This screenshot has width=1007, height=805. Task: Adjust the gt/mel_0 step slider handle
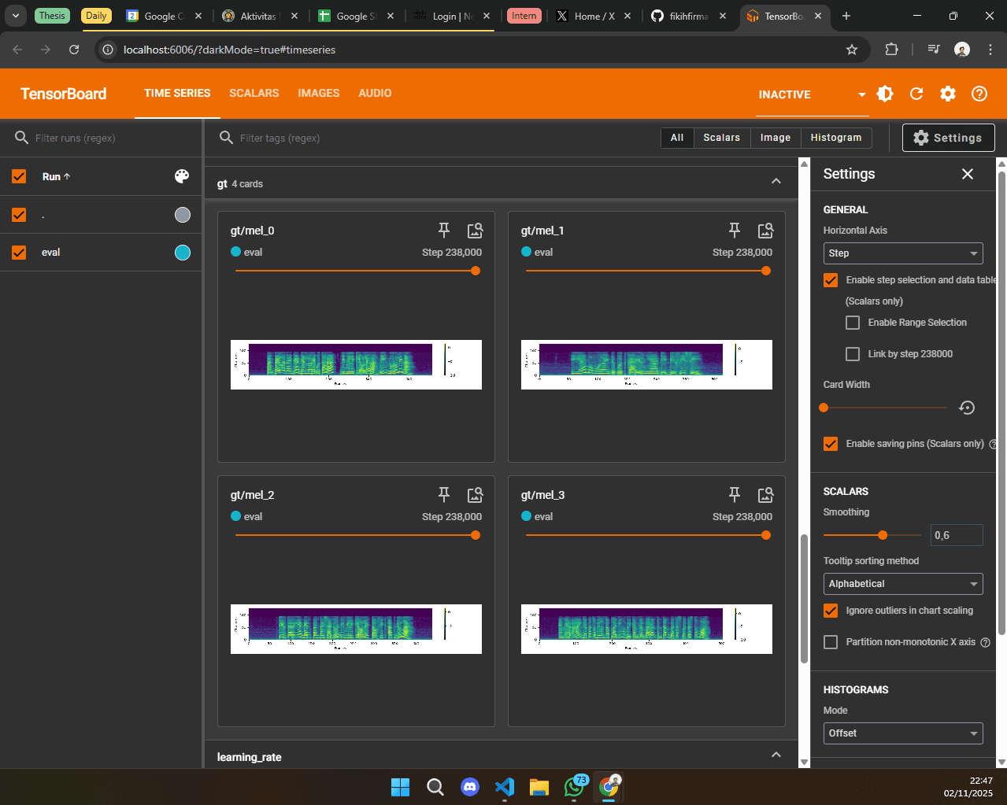coord(476,271)
